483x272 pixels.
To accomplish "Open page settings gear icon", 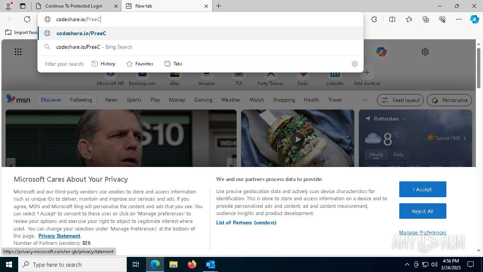I will [x=425, y=52].
